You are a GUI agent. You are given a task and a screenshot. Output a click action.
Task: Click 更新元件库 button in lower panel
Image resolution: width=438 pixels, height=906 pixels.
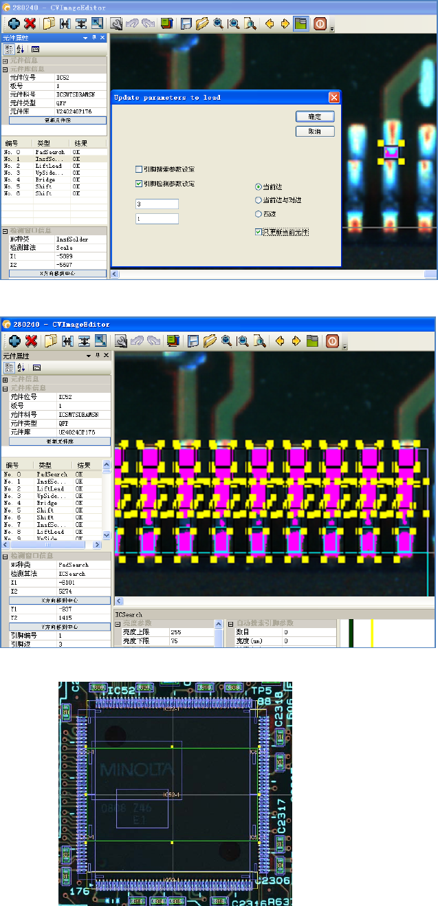coord(61,441)
